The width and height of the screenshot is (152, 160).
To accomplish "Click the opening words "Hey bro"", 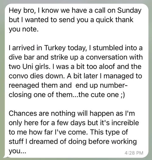I will [x=22, y=11].
